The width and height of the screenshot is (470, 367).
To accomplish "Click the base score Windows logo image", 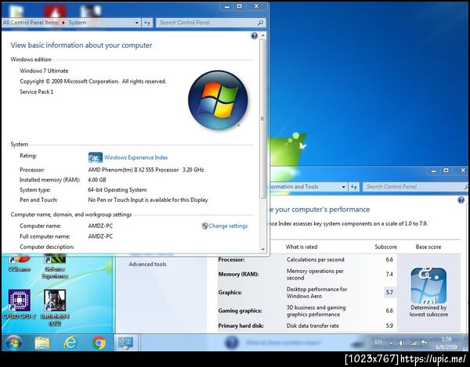I will click(x=428, y=286).
